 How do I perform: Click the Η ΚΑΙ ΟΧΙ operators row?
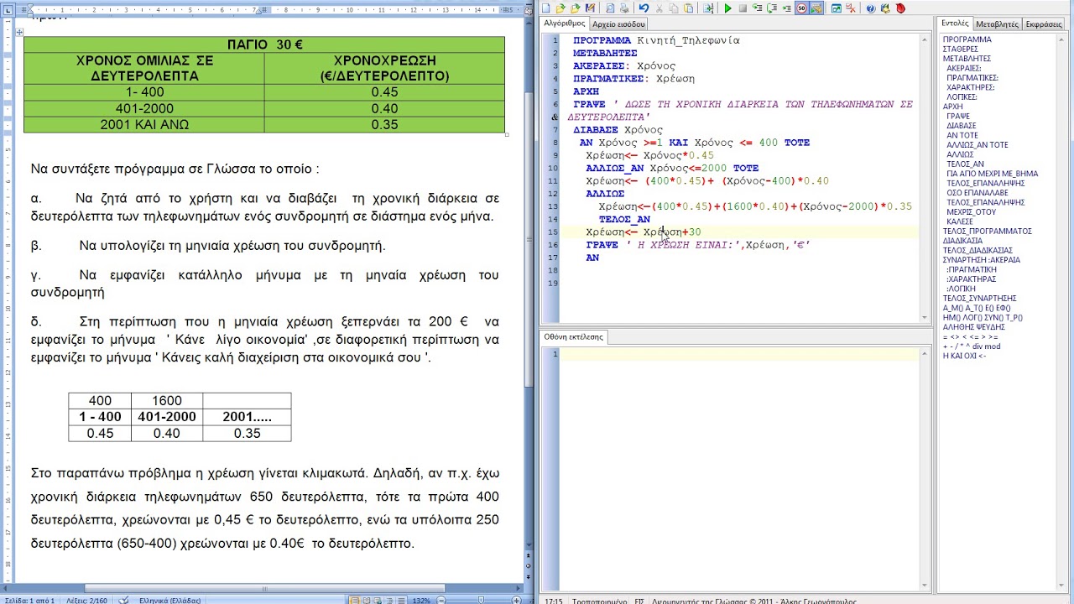click(x=964, y=356)
